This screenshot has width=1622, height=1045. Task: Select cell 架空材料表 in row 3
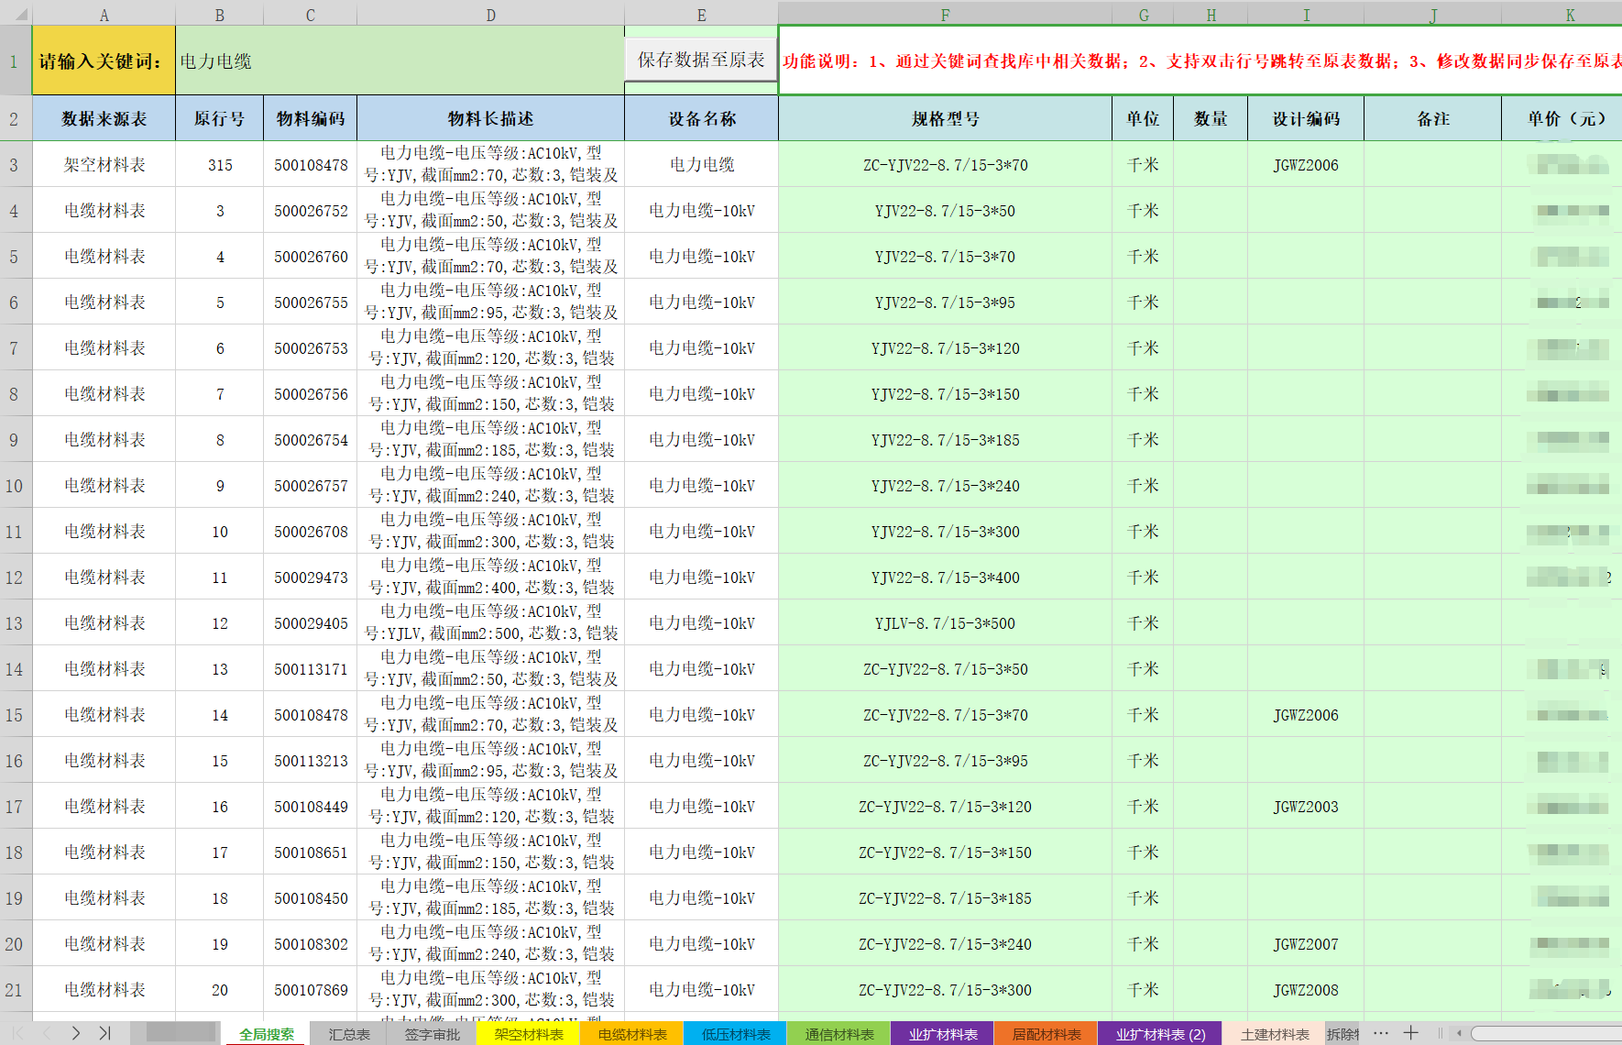click(x=104, y=165)
